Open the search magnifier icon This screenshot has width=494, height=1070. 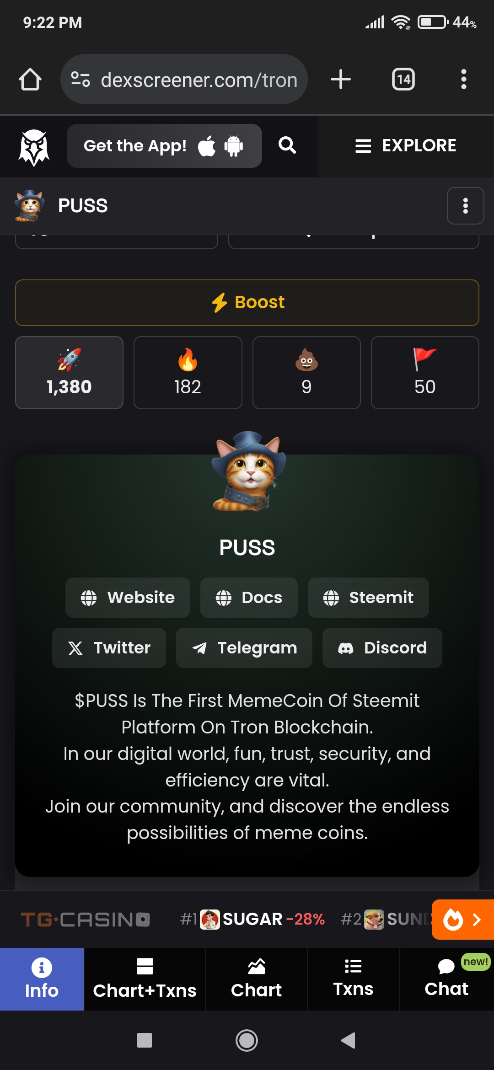tap(287, 145)
